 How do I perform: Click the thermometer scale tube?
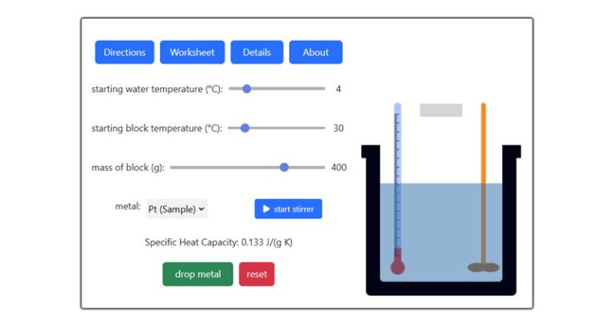click(x=397, y=176)
